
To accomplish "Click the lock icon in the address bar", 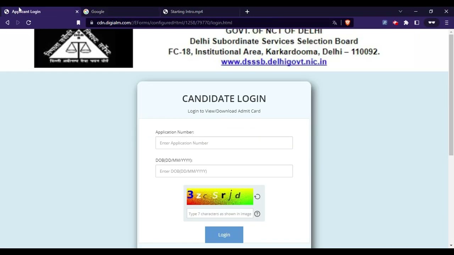I will point(92,23).
